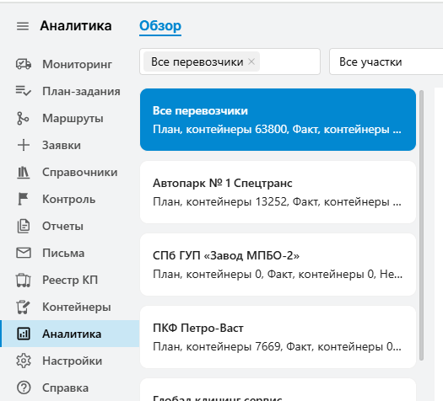Open the Справка help icon

tap(24, 388)
